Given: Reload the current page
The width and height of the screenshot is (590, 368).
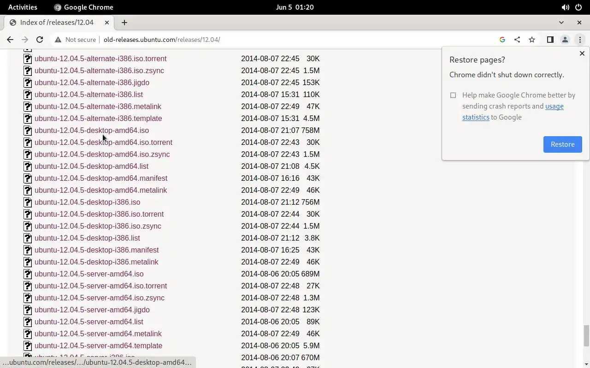Looking at the screenshot, I should click(x=40, y=40).
